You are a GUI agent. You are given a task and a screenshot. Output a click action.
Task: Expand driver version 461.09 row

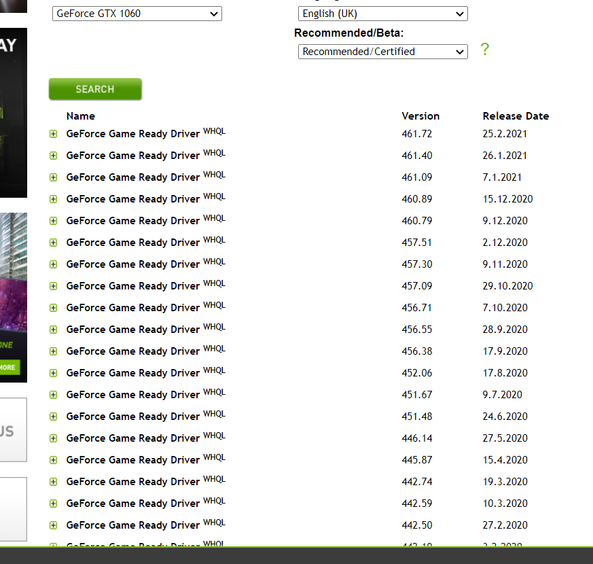pos(54,177)
